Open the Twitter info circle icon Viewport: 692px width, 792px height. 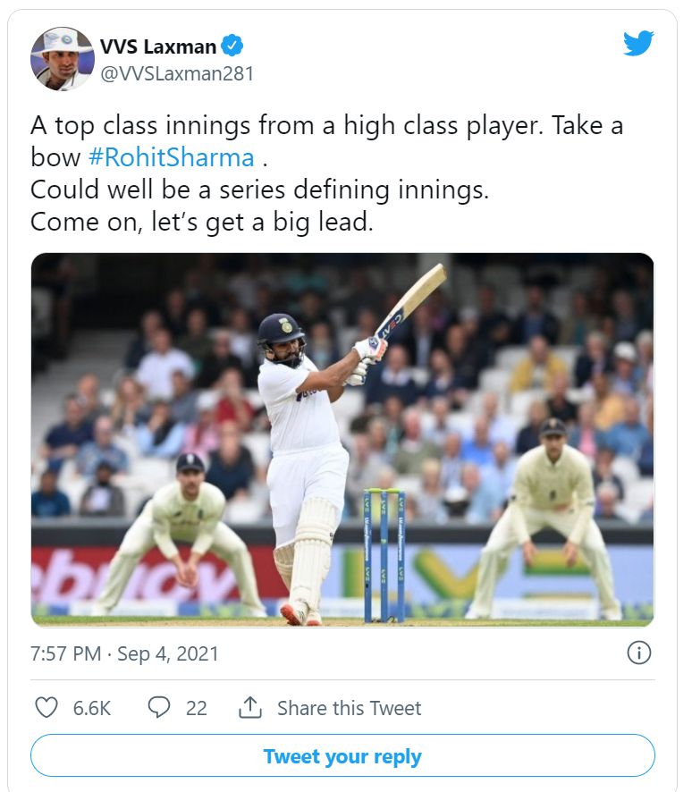(638, 653)
